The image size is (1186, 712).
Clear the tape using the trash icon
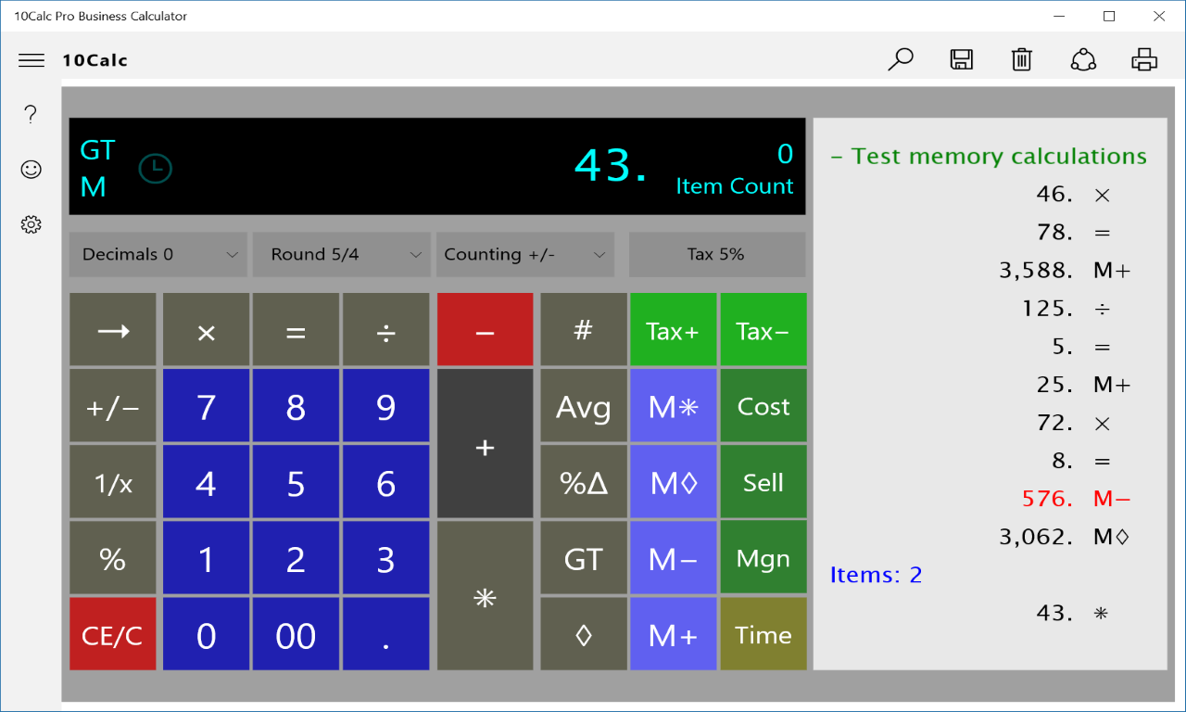click(x=1021, y=58)
